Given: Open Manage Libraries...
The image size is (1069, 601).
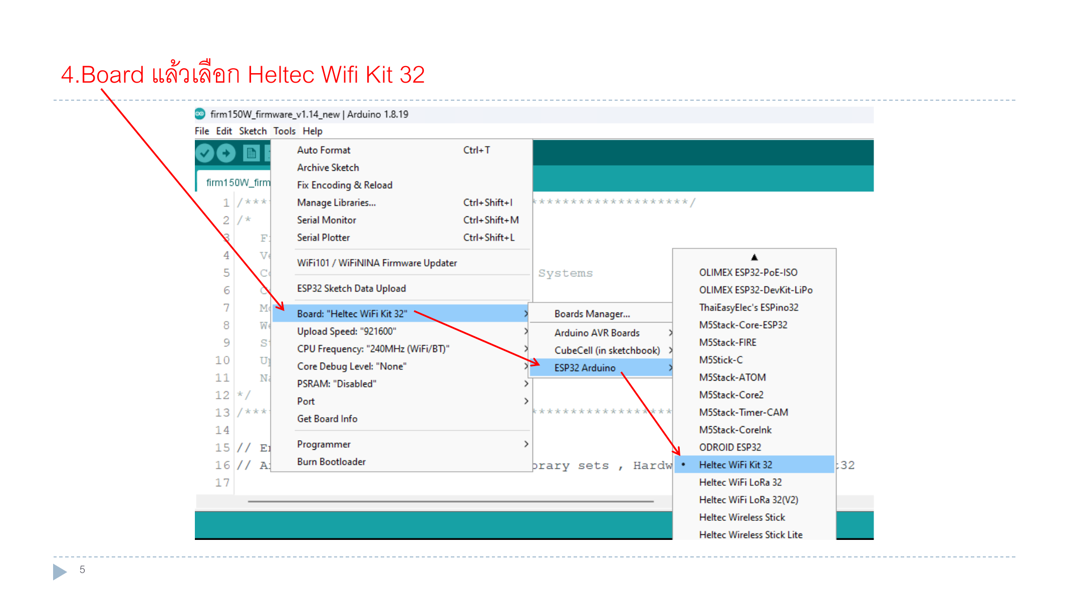Looking at the screenshot, I should [401, 203].
